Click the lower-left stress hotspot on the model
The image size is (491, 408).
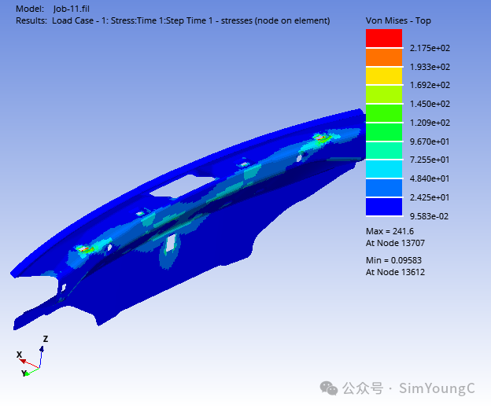(x=83, y=249)
